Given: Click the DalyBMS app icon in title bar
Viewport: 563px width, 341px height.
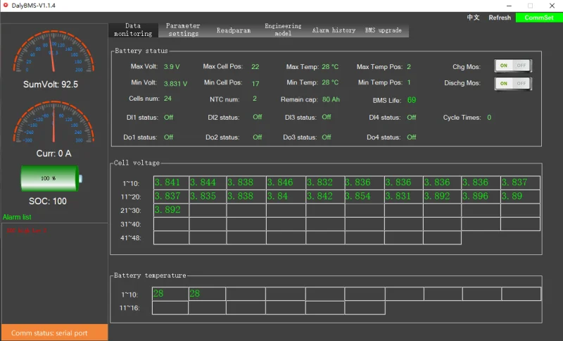Looking at the screenshot, I should point(6,5).
